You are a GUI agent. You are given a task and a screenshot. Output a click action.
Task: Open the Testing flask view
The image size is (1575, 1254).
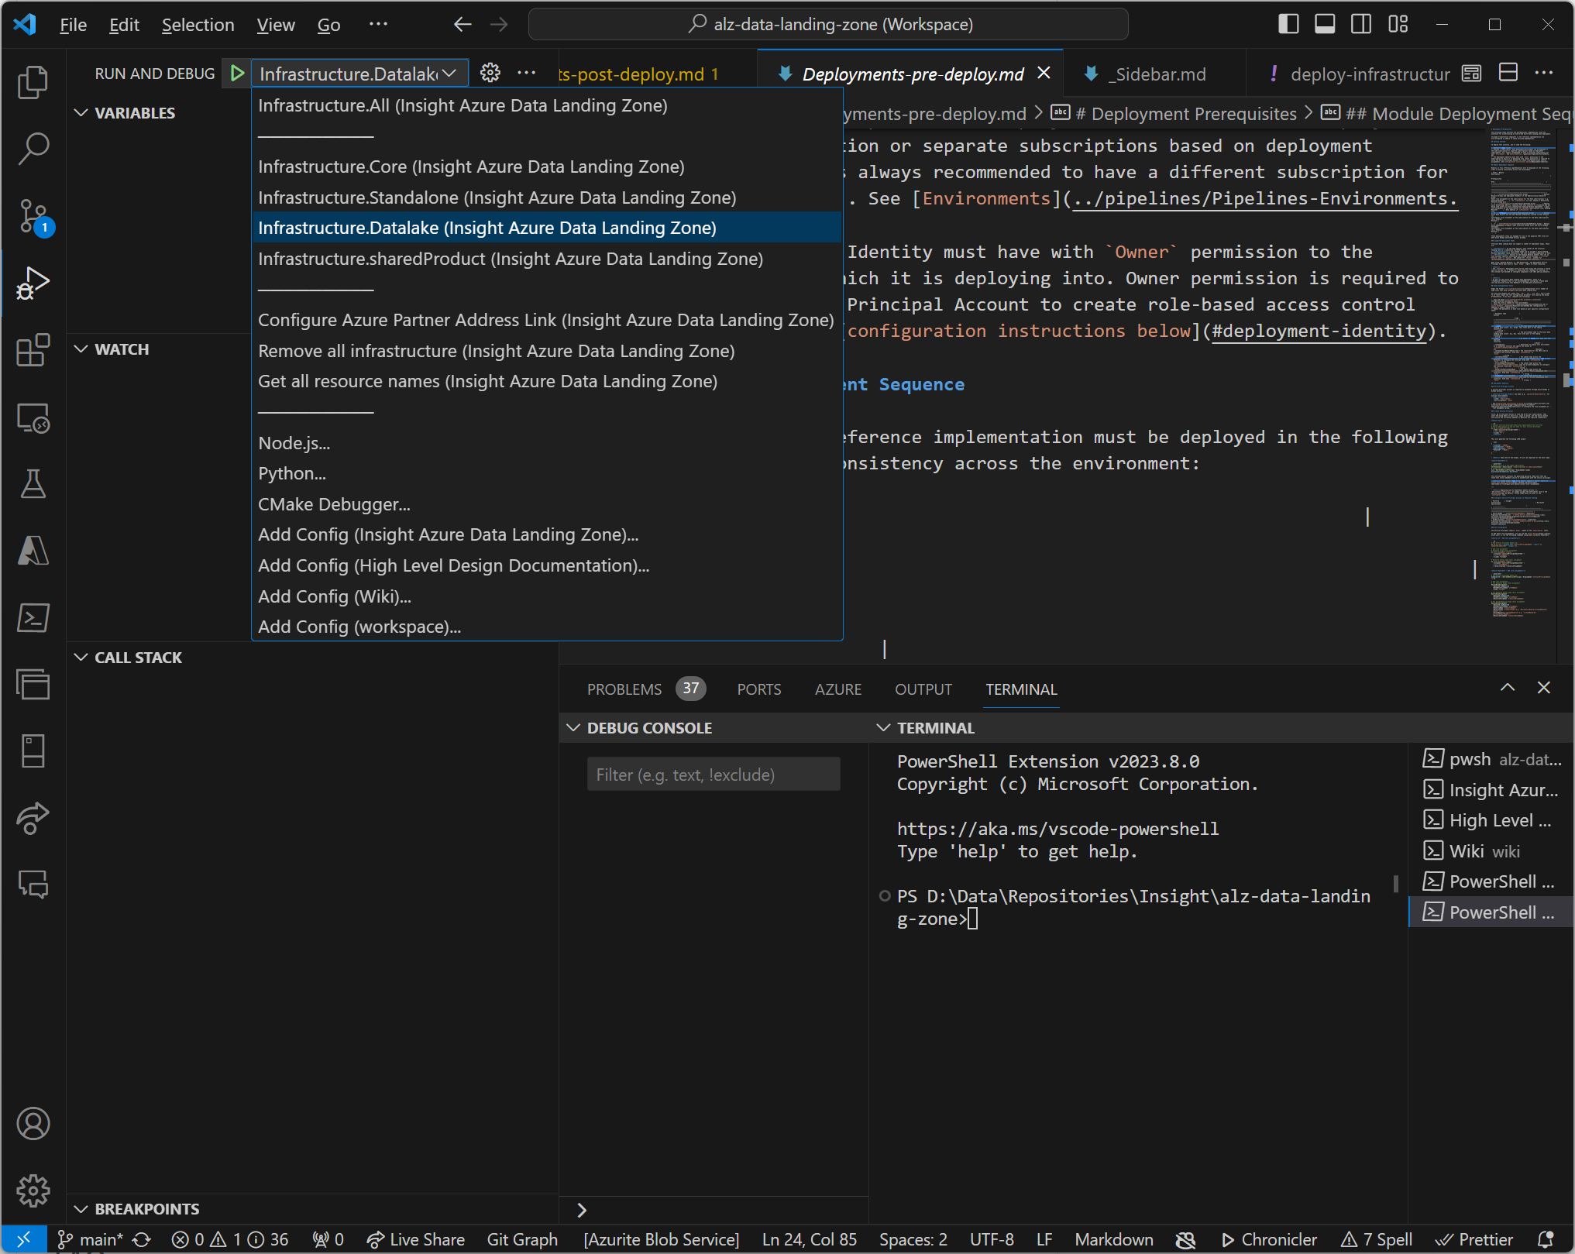(x=33, y=484)
